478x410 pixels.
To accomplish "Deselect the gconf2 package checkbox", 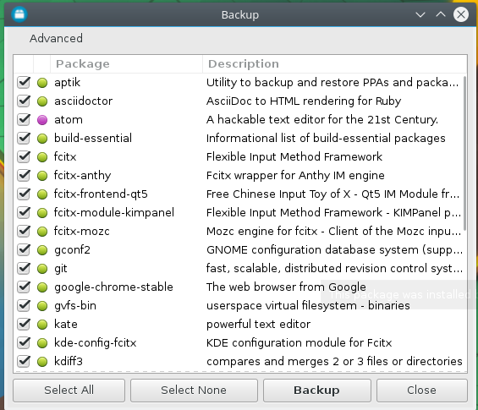I will 24,249.
